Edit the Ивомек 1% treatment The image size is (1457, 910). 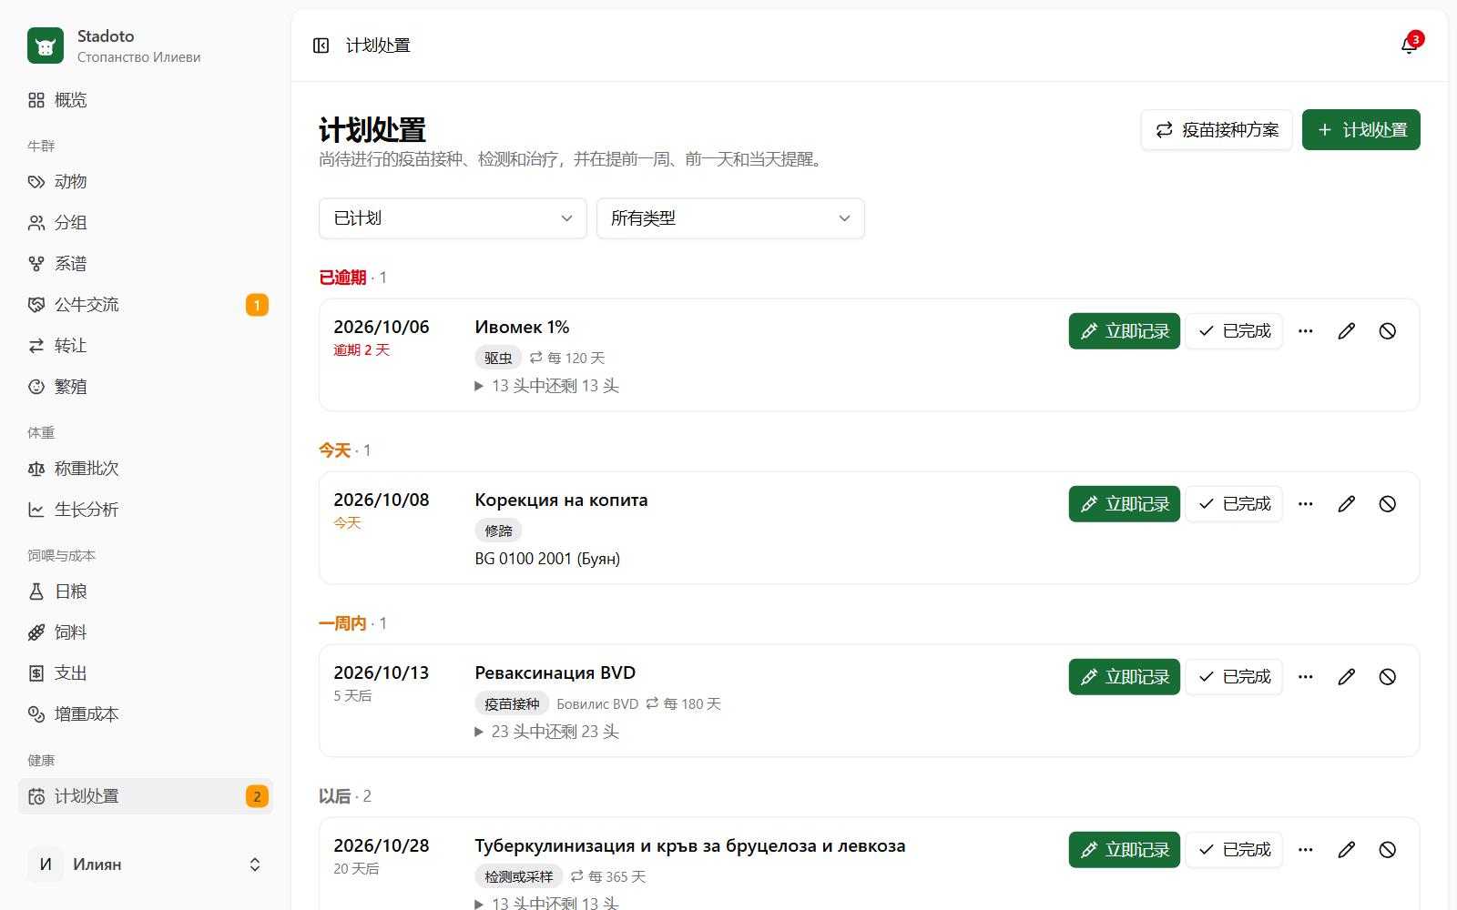(1346, 331)
